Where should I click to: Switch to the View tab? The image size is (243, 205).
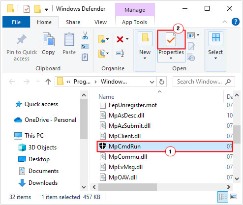click(100, 22)
